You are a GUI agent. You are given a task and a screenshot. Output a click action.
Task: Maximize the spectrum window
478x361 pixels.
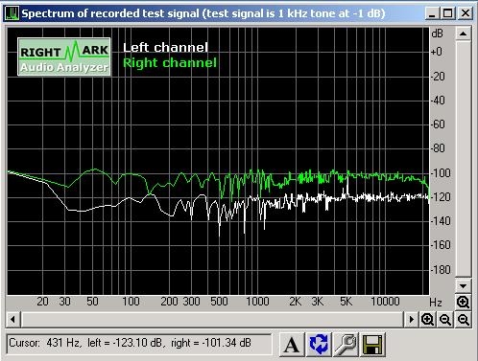click(x=447, y=13)
